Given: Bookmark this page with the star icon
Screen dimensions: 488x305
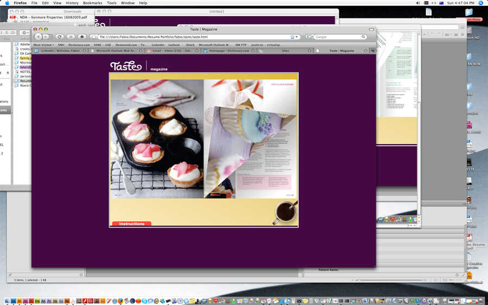Looking at the screenshot, I should click(292, 37).
